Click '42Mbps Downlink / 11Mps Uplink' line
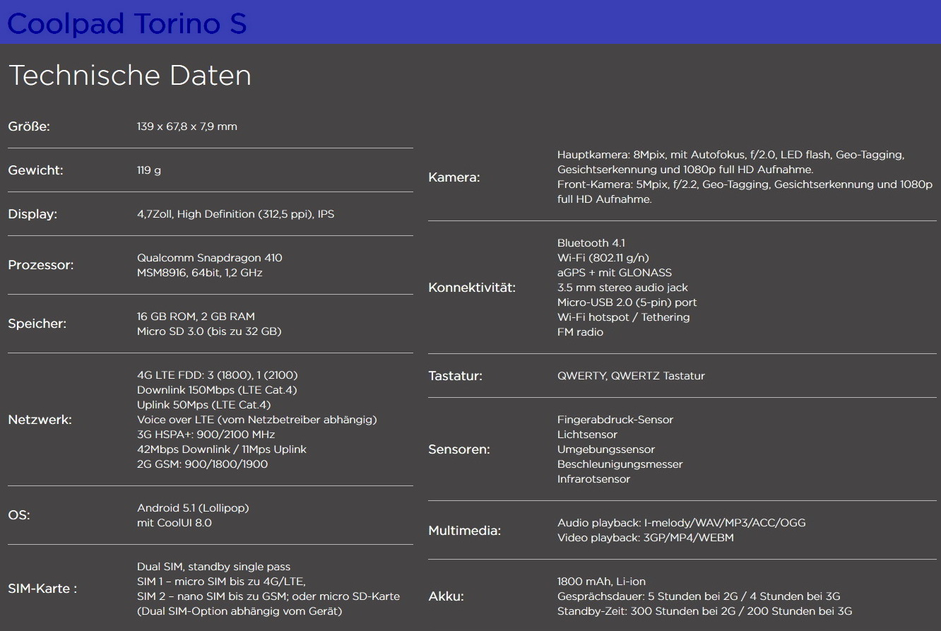This screenshot has width=941, height=631. [x=222, y=449]
